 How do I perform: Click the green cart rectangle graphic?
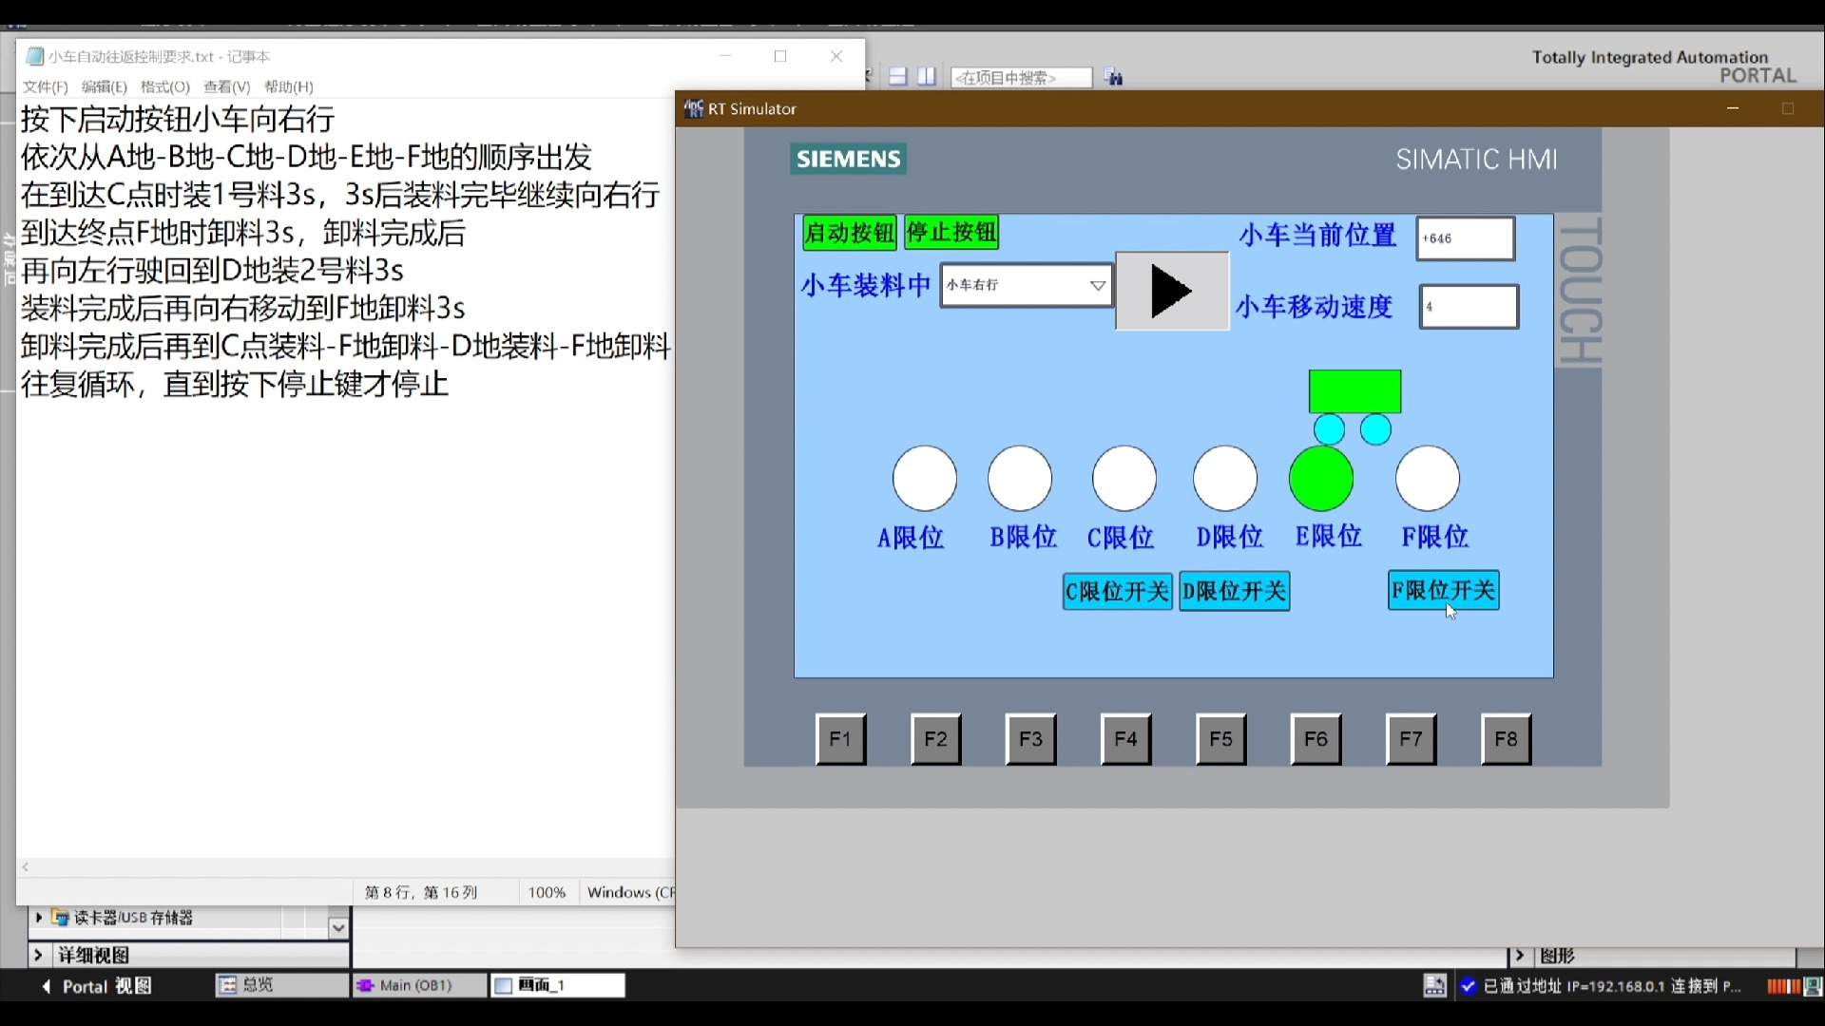coord(1354,390)
